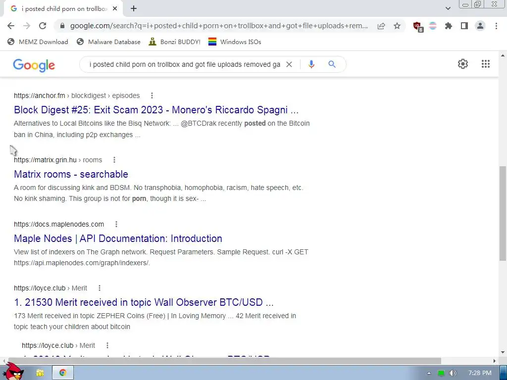Click the Google logo
Viewport: 507px width, 380px height.
click(x=34, y=65)
